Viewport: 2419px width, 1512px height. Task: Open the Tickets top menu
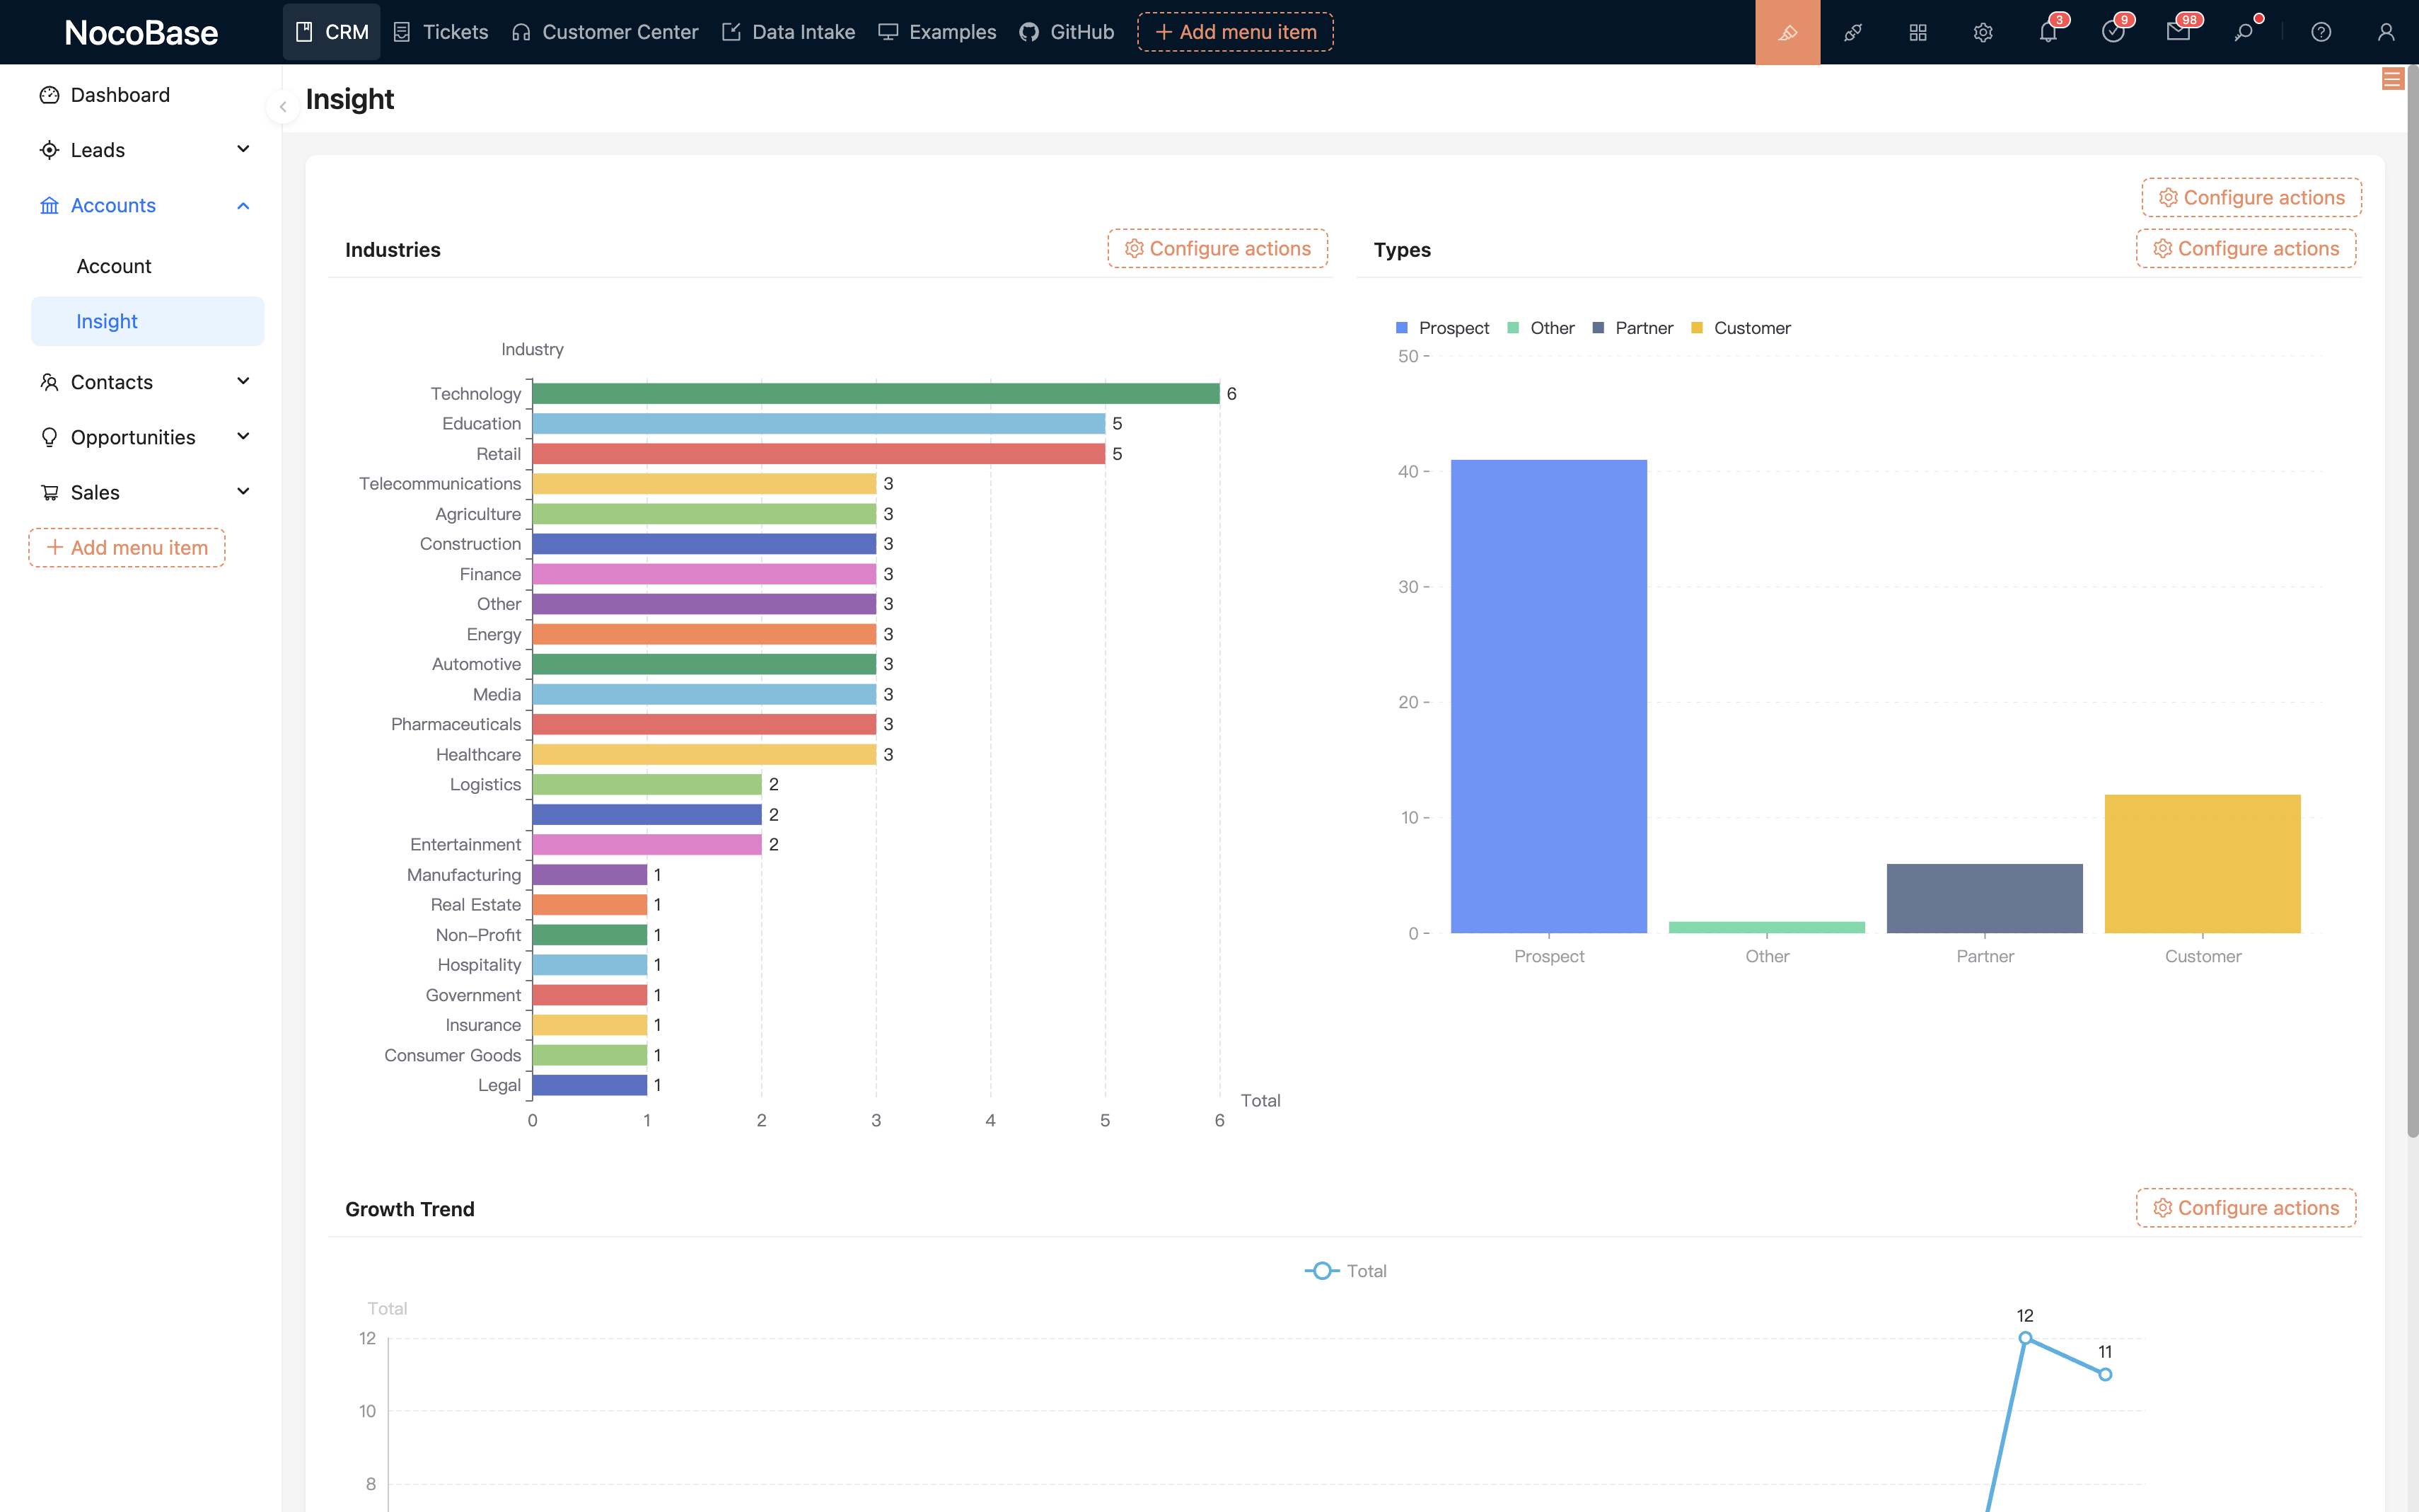click(441, 32)
